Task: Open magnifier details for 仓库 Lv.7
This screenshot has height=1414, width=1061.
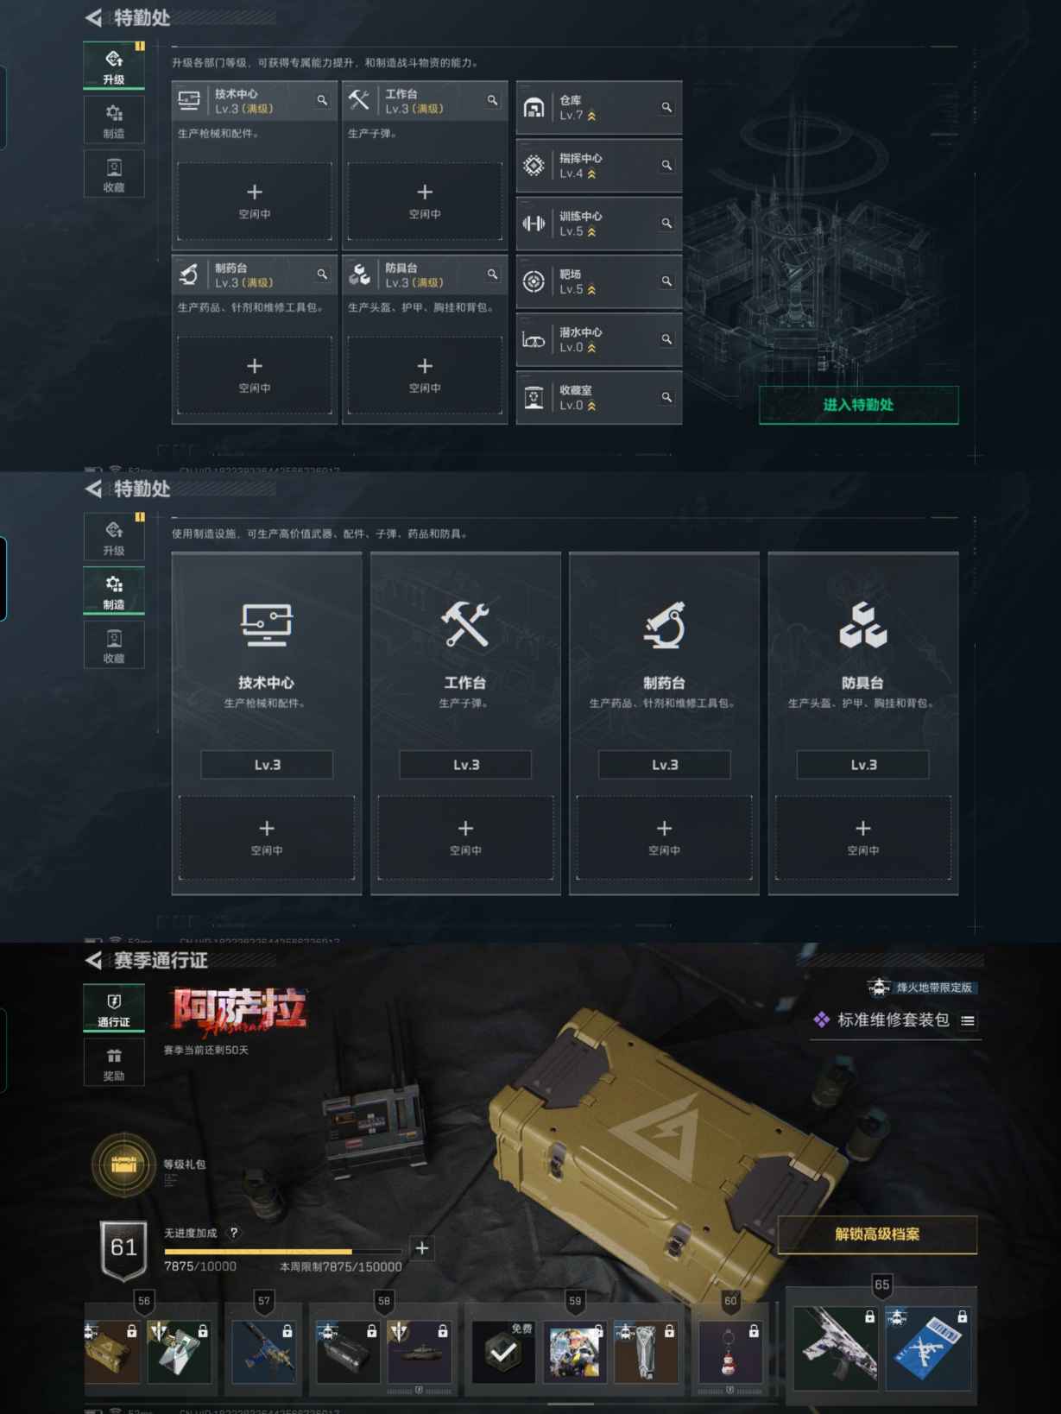Action: [x=666, y=108]
